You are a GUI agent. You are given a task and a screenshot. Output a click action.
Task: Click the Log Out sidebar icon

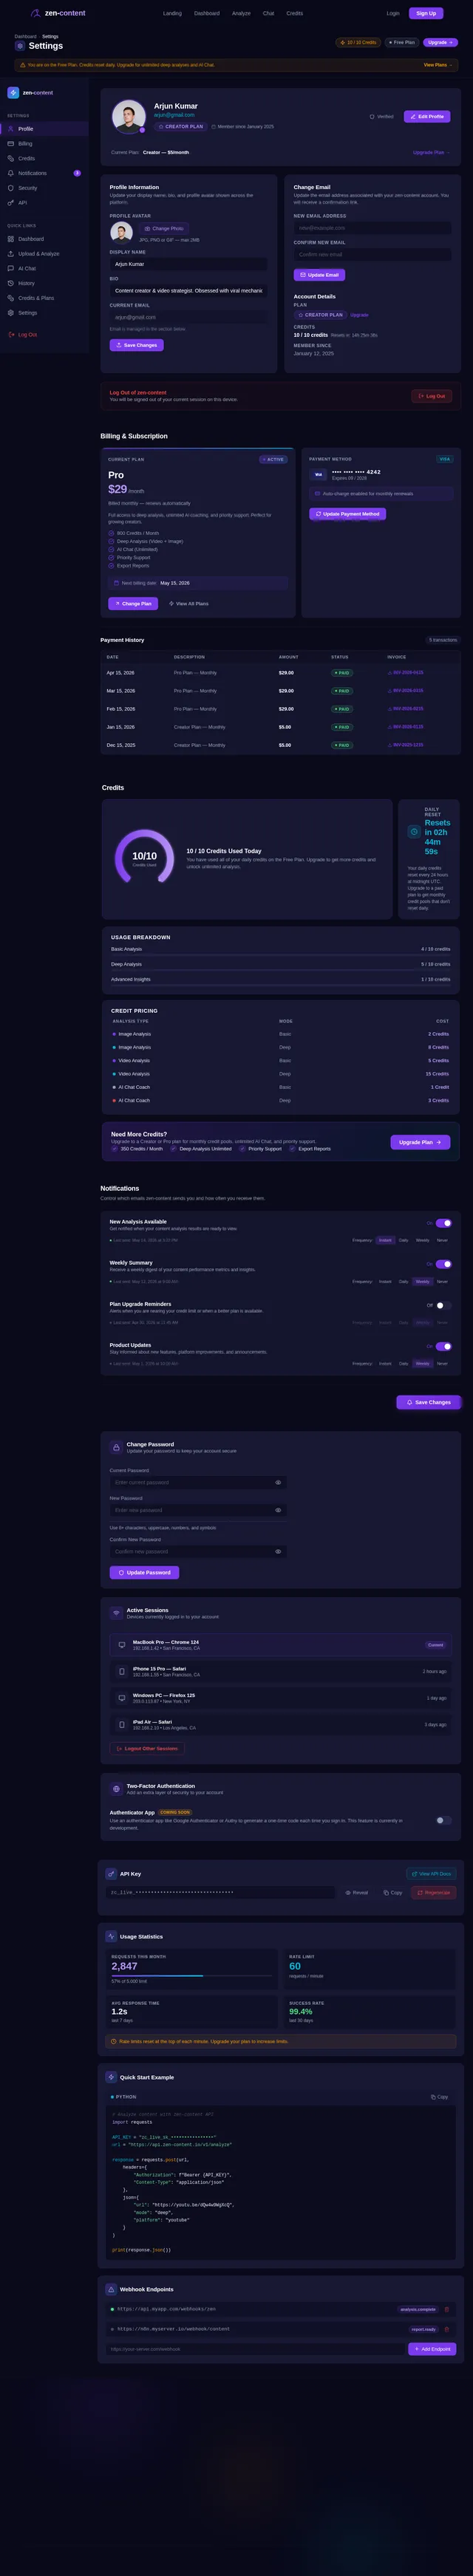tap(11, 335)
